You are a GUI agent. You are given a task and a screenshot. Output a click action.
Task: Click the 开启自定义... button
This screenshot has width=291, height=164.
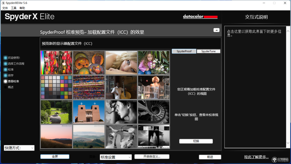tap(152, 157)
